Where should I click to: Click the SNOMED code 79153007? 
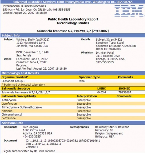pyautogui.click(x=125, y=92)
